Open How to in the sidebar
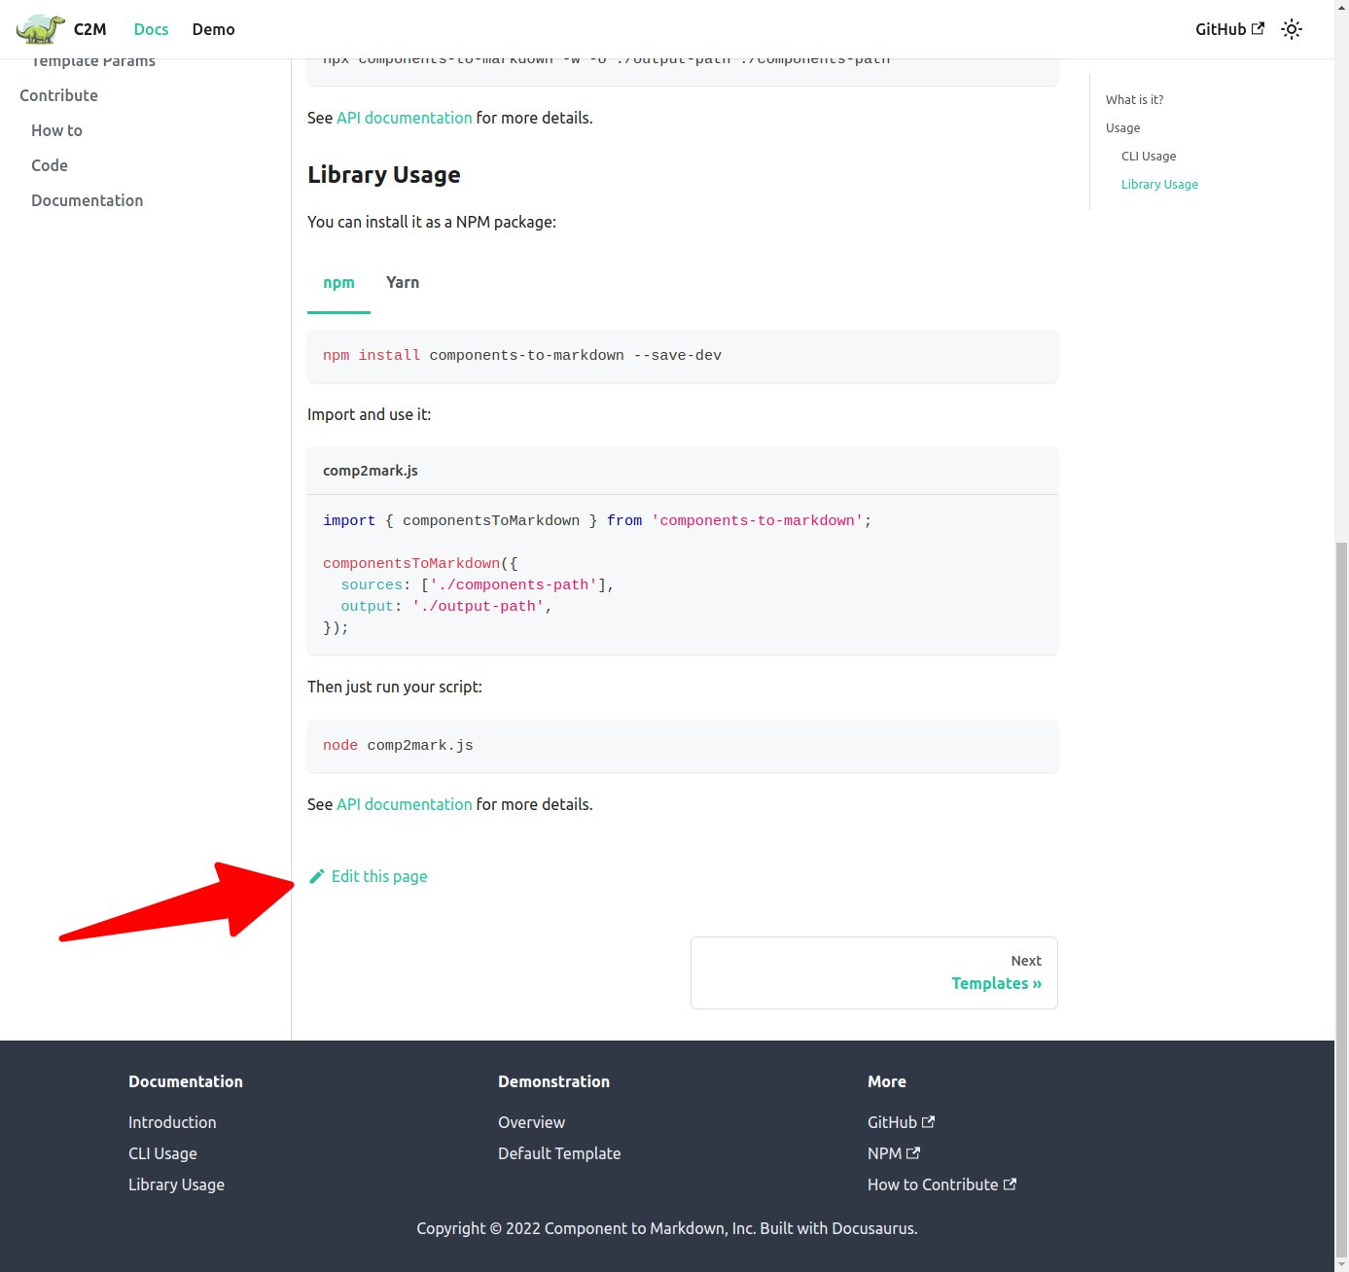 56,130
